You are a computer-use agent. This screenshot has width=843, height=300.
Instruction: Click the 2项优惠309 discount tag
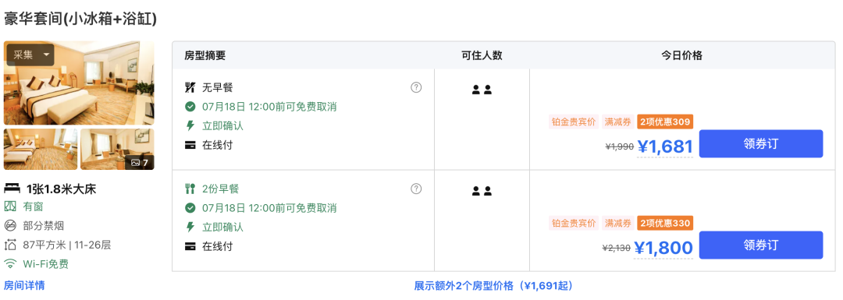(x=665, y=122)
